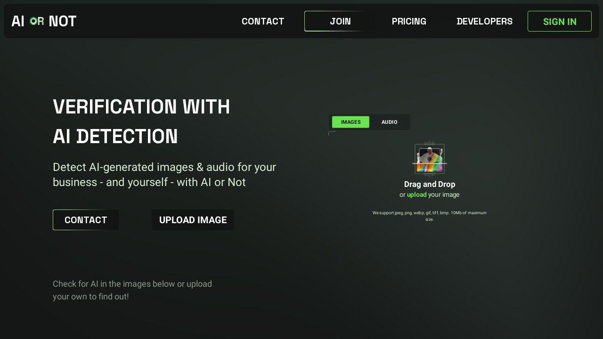The height and width of the screenshot is (339, 603).
Task: Go to the Pricing page
Action: 409,21
